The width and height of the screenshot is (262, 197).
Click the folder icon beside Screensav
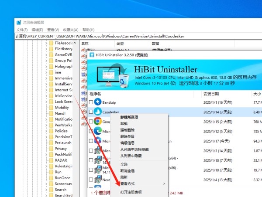pos(51,183)
